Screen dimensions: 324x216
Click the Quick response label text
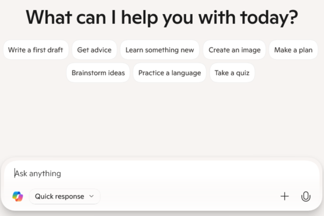click(x=60, y=196)
